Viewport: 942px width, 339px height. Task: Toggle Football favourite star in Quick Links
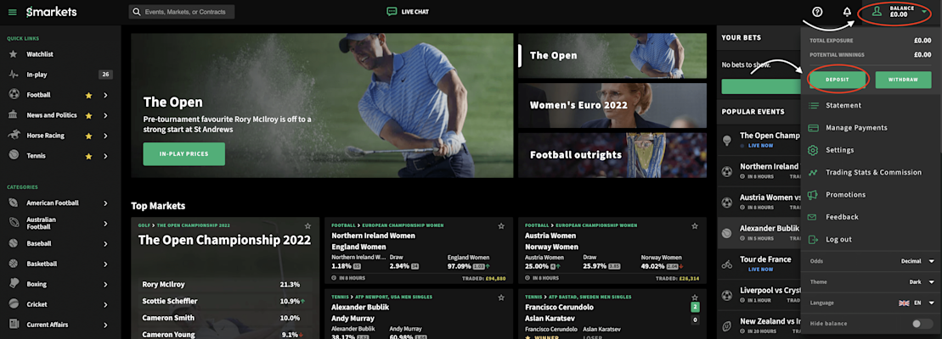point(88,95)
